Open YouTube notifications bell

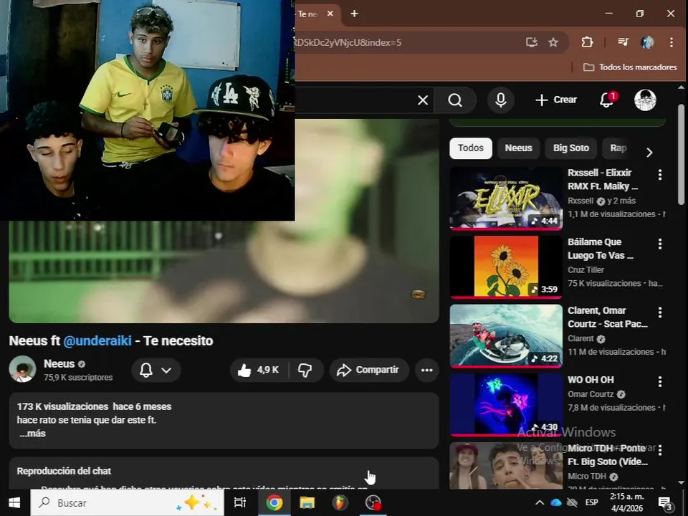point(607,100)
